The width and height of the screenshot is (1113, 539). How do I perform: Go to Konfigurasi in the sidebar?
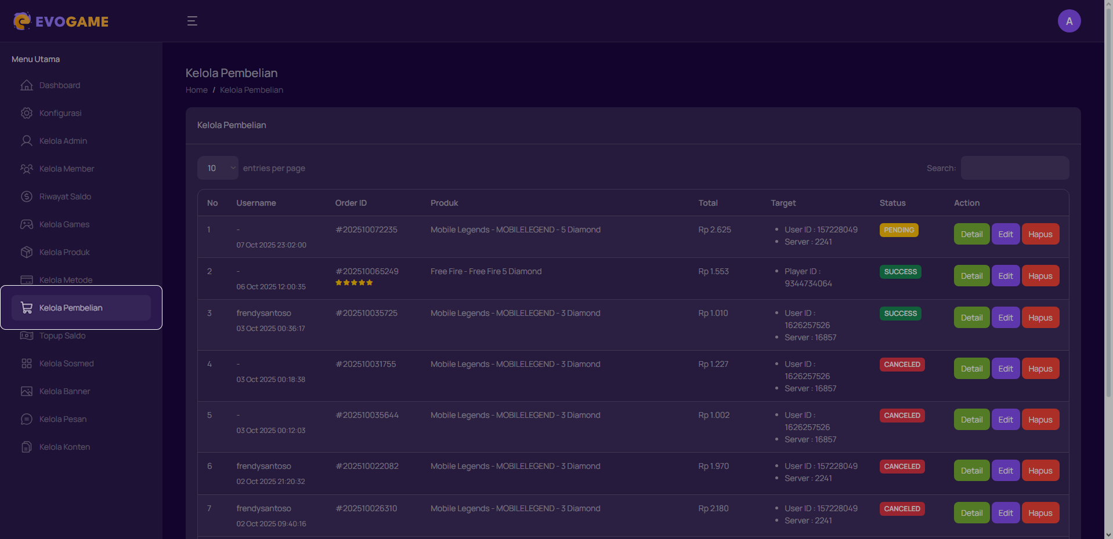click(x=81, y=113)
